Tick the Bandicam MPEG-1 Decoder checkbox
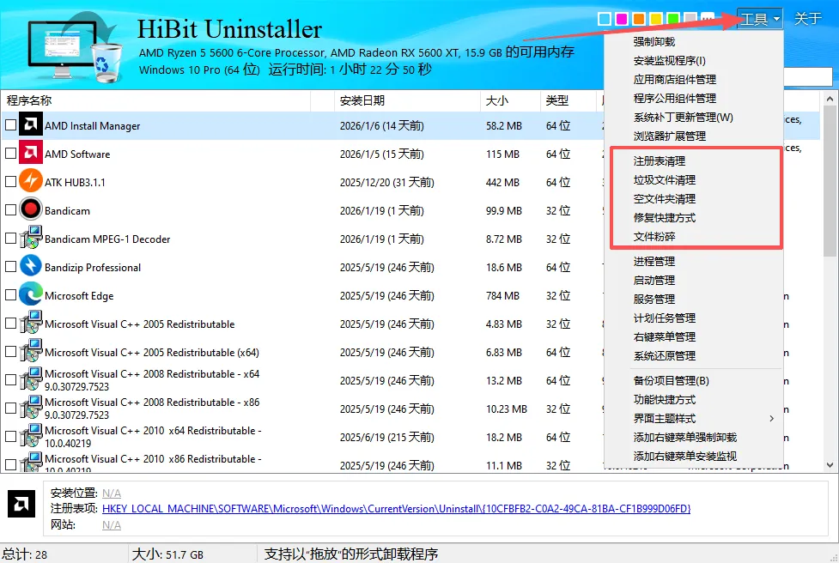839x563 pixels. (10, 239)
